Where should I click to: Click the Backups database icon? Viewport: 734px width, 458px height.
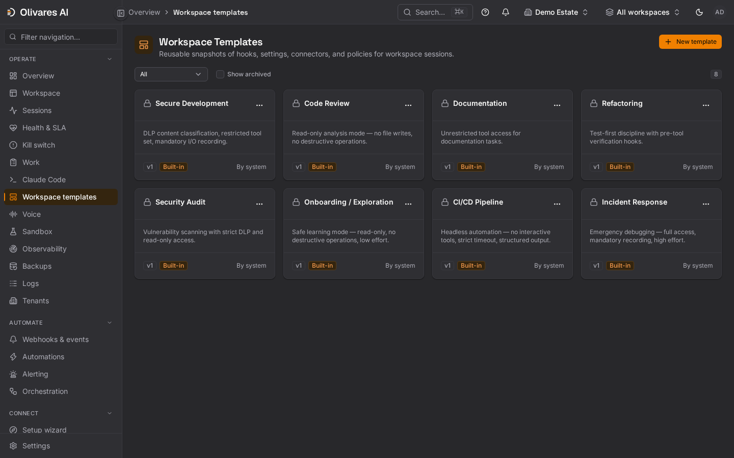click(x=13, y=266)
